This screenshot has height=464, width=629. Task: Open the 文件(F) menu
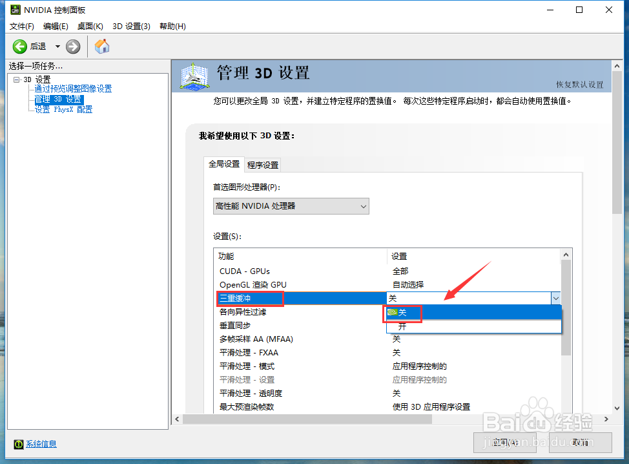[22, 26]
